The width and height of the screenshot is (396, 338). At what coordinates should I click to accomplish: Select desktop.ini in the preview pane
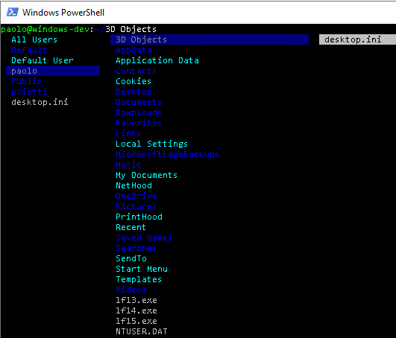[357, 39]
